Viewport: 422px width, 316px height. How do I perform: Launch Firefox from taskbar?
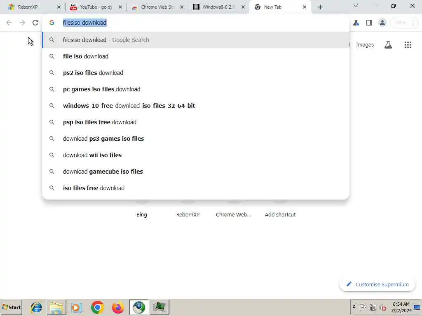coord(118,307)
